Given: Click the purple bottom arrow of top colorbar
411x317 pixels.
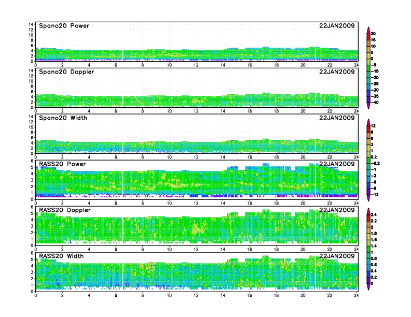Looking at the screenshot, I should tap(368, 106).
